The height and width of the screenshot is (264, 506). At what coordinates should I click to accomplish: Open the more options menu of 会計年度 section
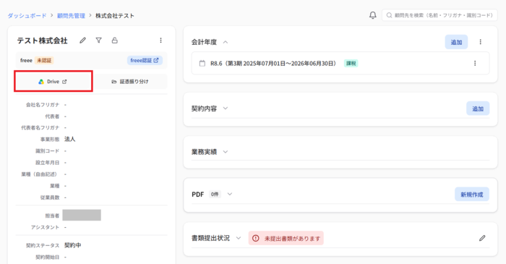pos(480,42)
